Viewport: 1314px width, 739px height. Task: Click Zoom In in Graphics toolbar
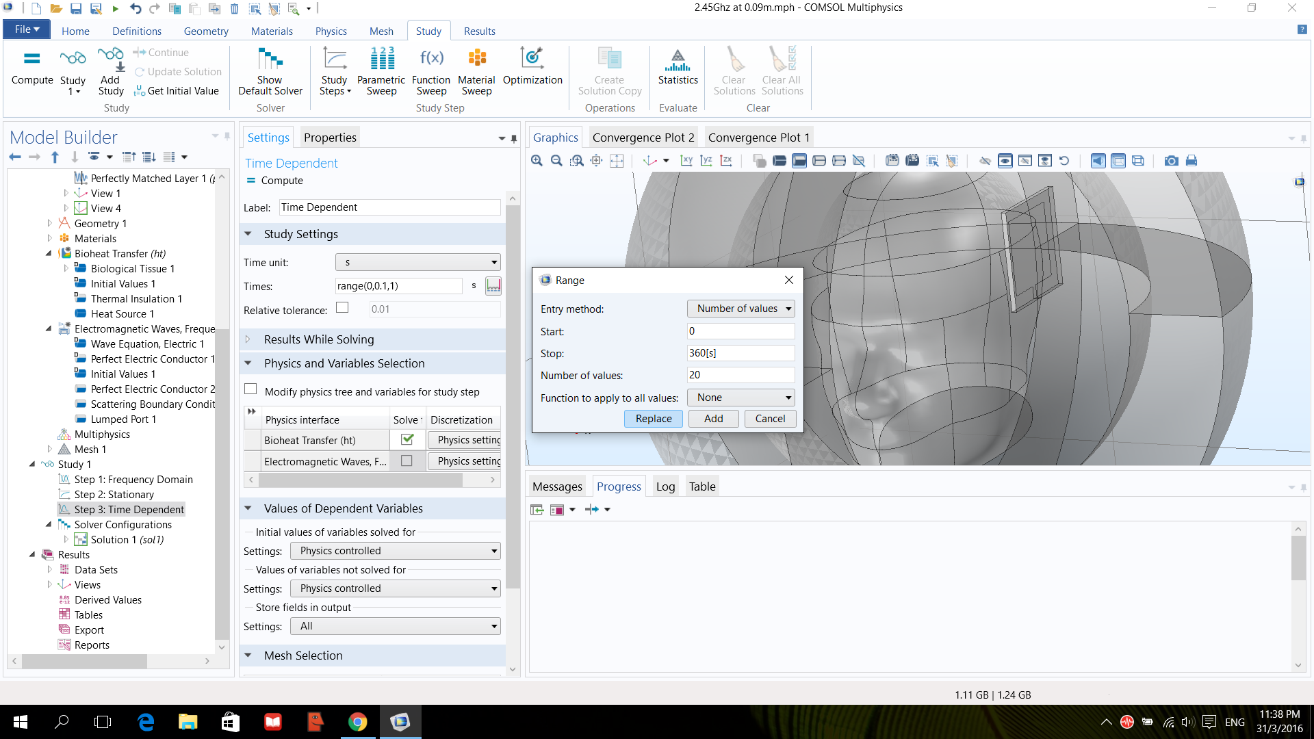point(537,161)
